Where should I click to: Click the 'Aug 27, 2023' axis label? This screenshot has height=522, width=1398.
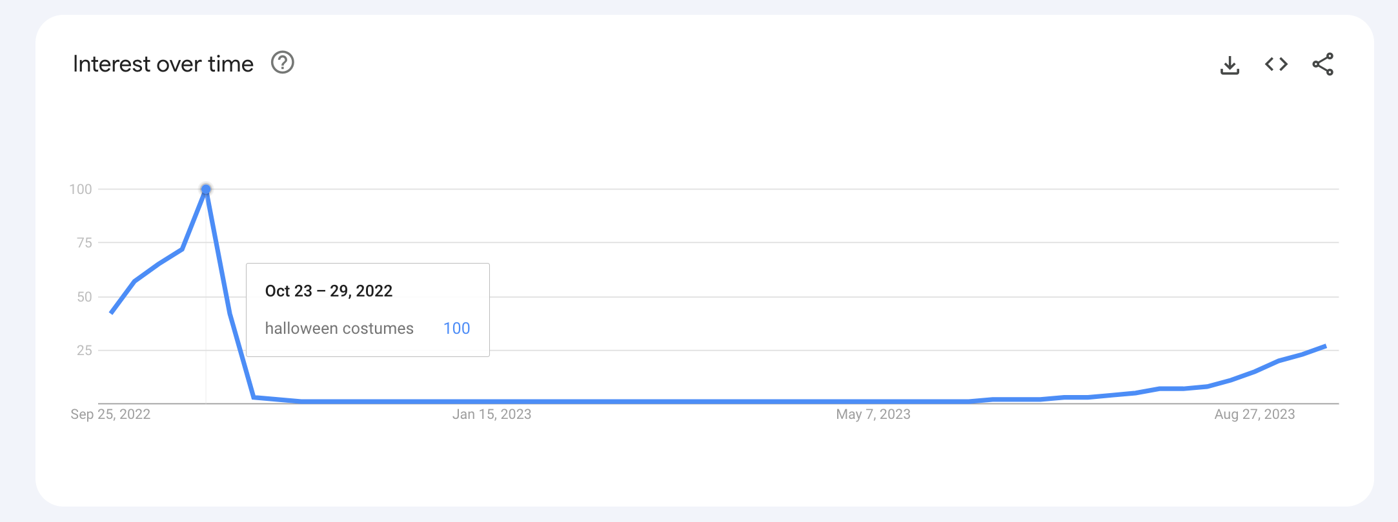click(1254, 414)
